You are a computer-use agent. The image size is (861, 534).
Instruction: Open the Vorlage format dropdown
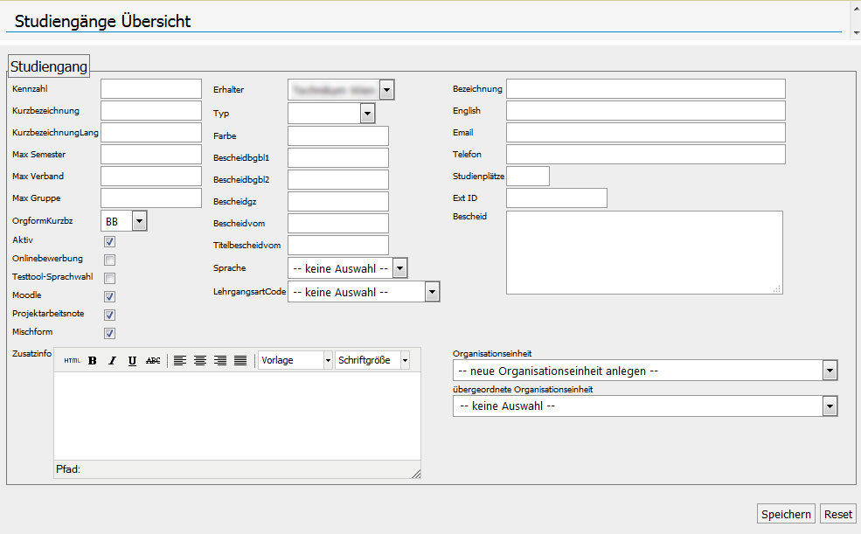point(328,360)
